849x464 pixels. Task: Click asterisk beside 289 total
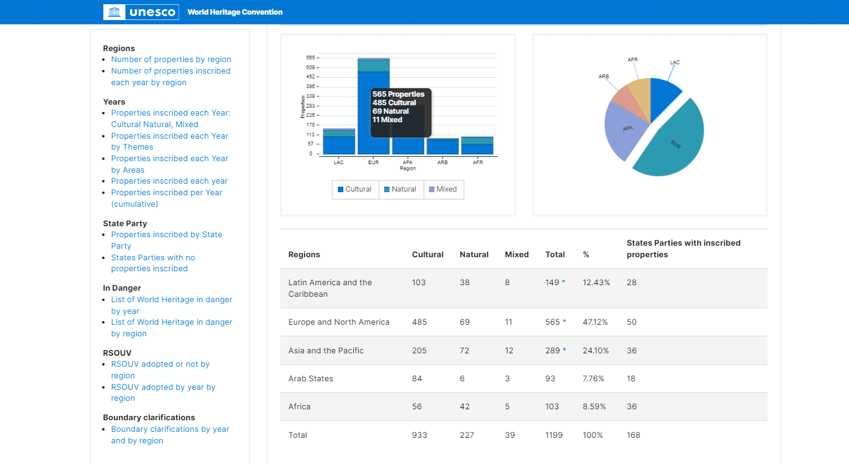pos(564,350)
